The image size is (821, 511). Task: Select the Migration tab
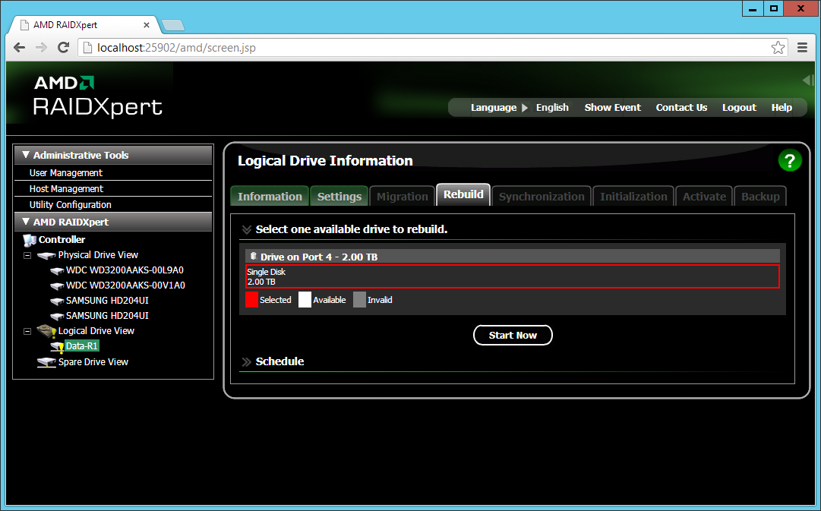402,197
